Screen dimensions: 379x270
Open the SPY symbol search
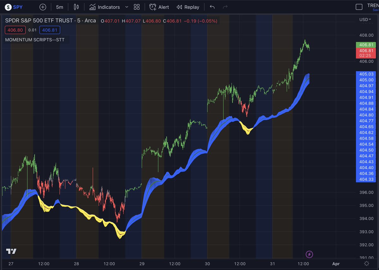tap(14, 7)
